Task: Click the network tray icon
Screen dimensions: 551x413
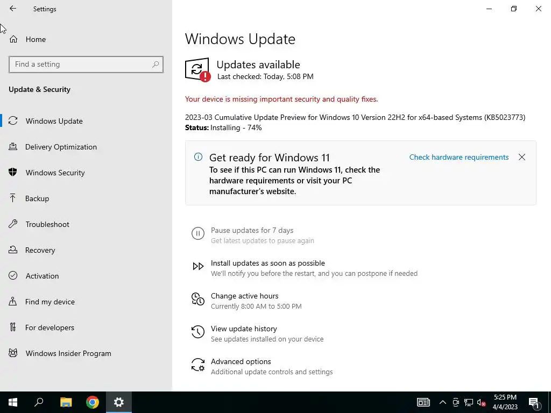Action: tap(469, 402)
